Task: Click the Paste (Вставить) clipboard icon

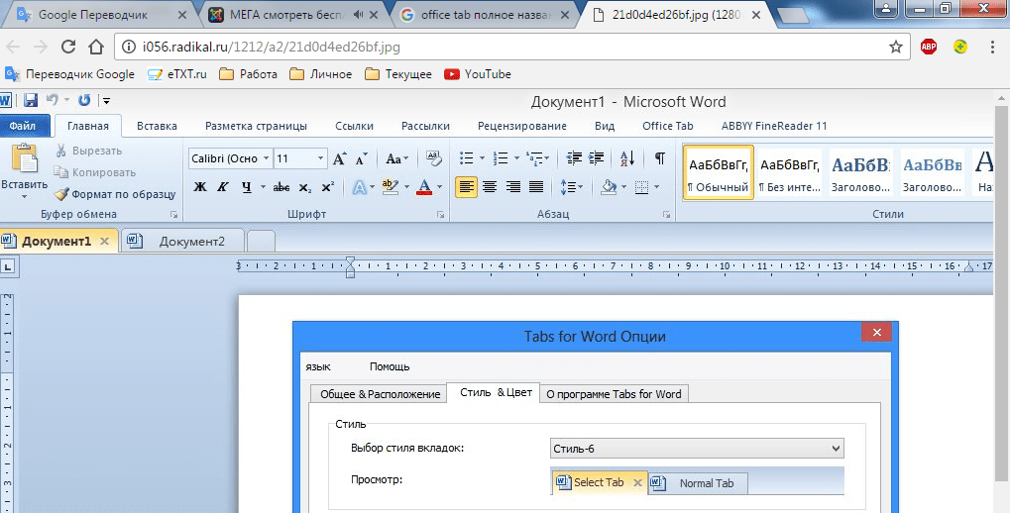Action: click(24, 159)
